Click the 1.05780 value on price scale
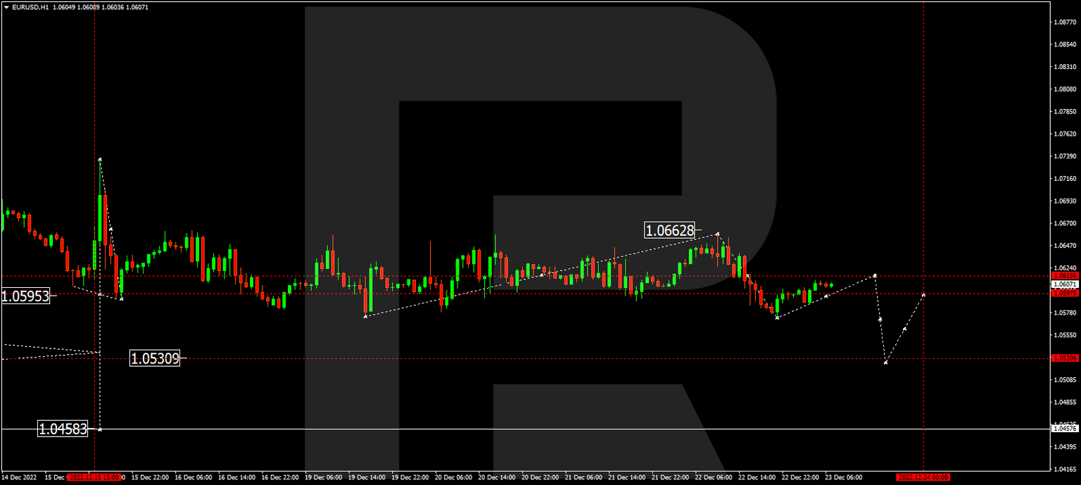 [1065, 313]
